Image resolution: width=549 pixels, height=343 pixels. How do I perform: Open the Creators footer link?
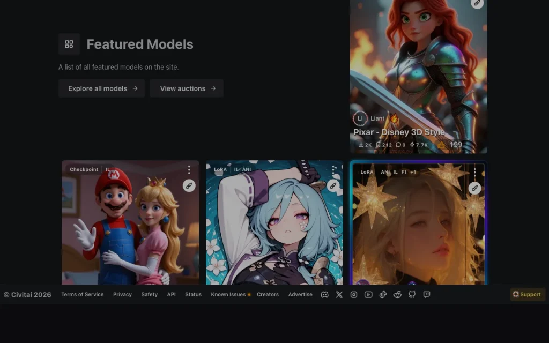click(x=268, y=295)
